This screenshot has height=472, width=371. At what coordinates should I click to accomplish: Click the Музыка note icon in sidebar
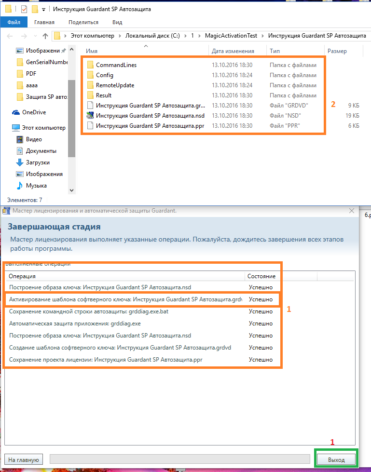(x=20, y=186)
